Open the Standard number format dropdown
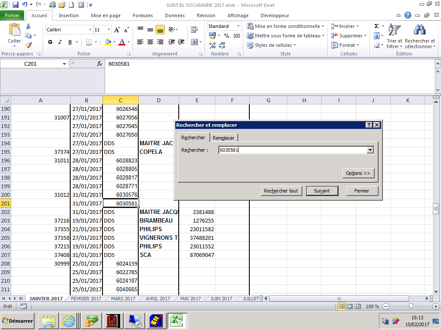441x330 pixels. tap(238, 26)
